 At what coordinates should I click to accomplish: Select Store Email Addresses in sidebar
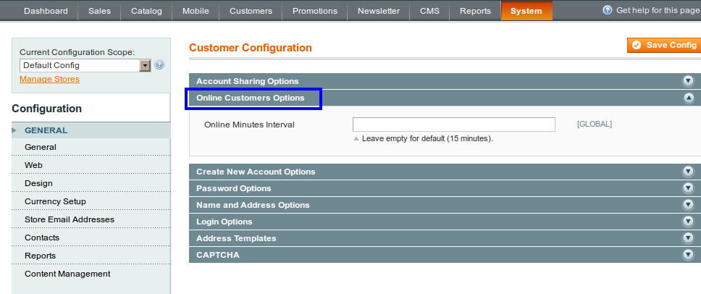coord(70,219)
